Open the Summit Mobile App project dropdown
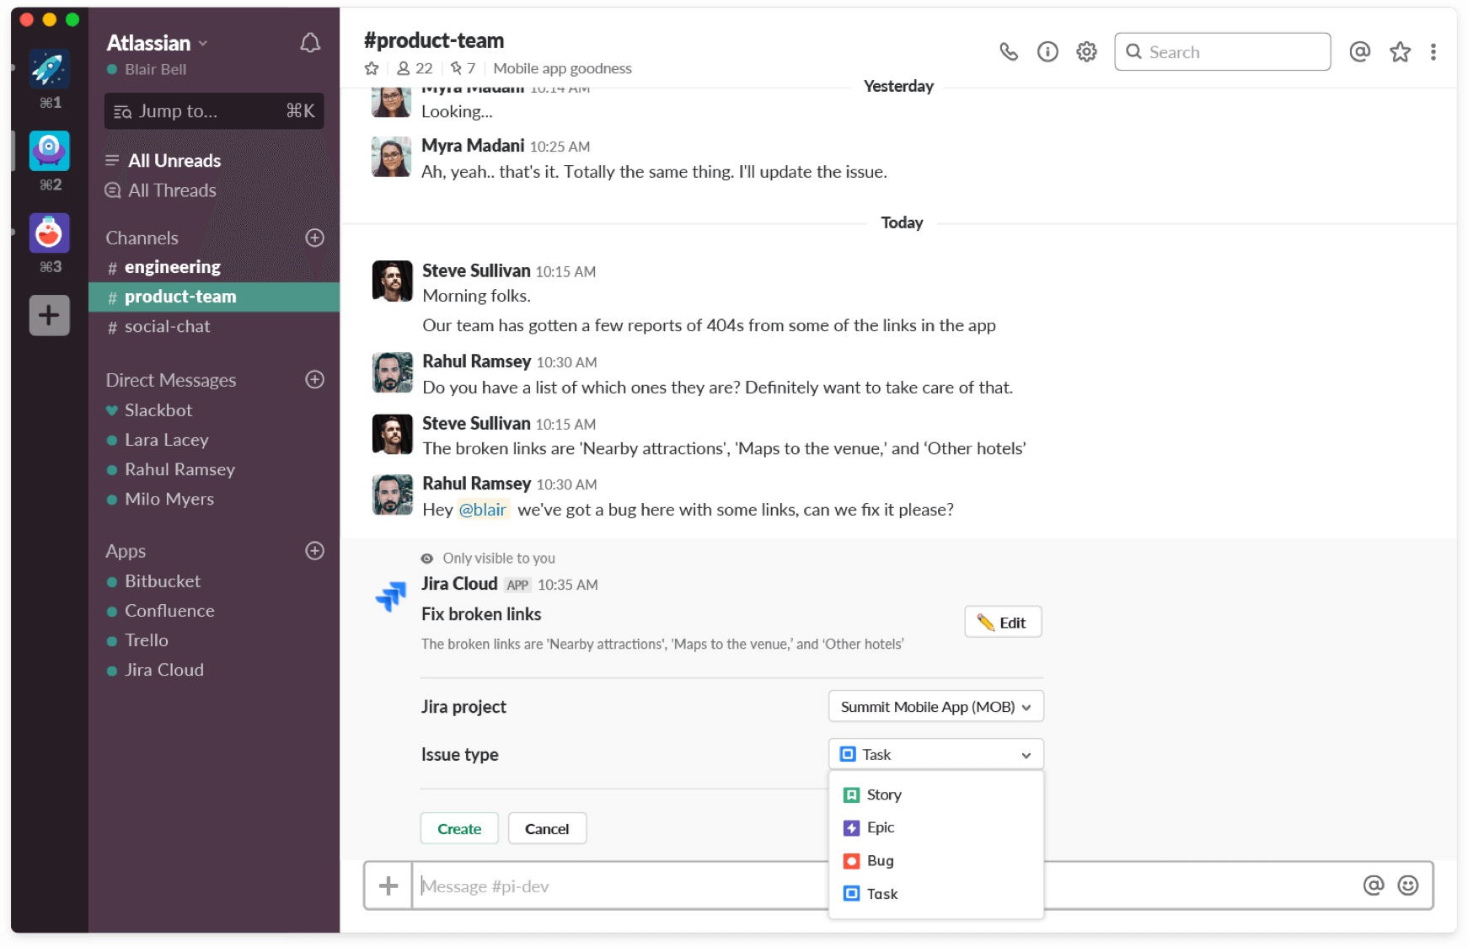This screenshot has height=947, width=1468. tap(935, 706)
